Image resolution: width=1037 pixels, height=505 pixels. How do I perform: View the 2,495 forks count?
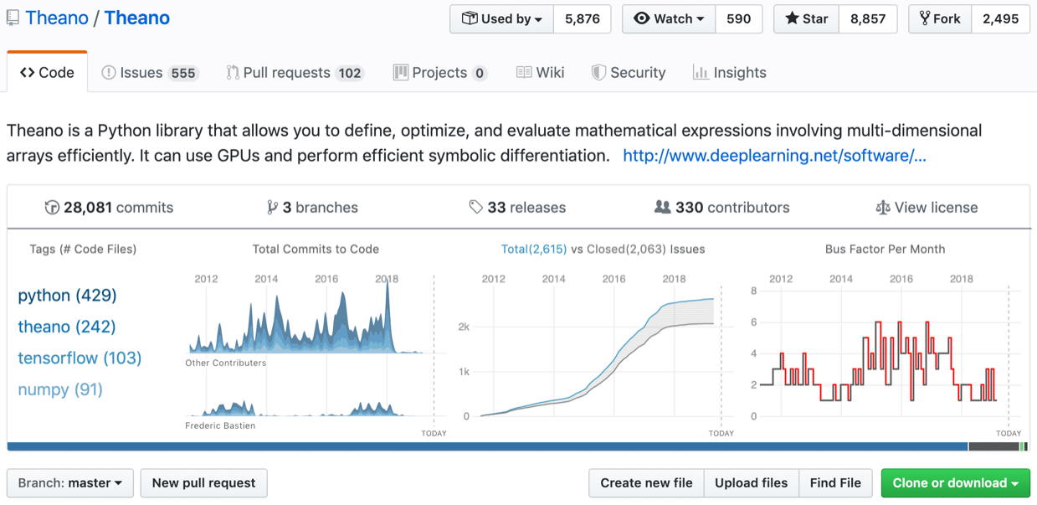click(1001, 18)
